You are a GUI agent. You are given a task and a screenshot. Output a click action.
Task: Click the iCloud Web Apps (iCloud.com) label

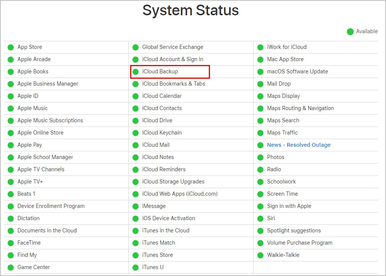(180, 194)
